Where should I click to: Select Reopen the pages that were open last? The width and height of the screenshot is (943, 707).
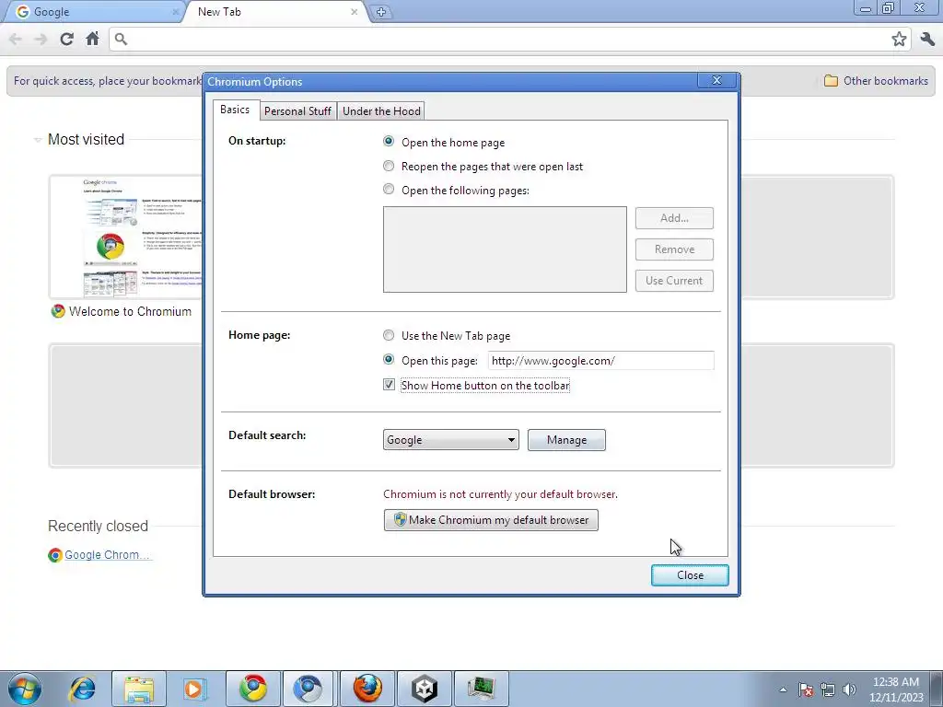tap(389, 166)
